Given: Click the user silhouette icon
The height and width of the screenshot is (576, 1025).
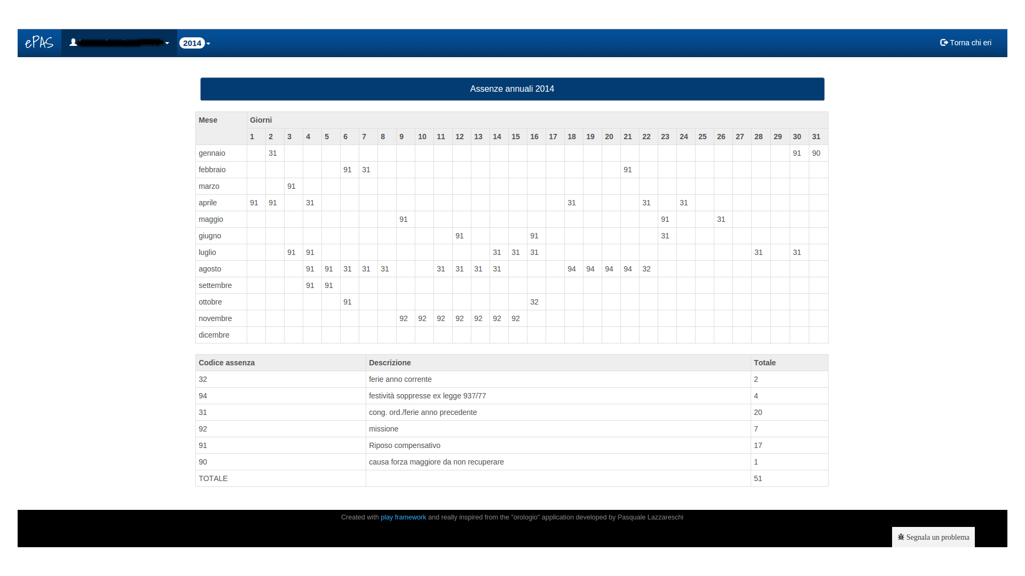Looking at the screenshot, I should (x=74, y=43).
